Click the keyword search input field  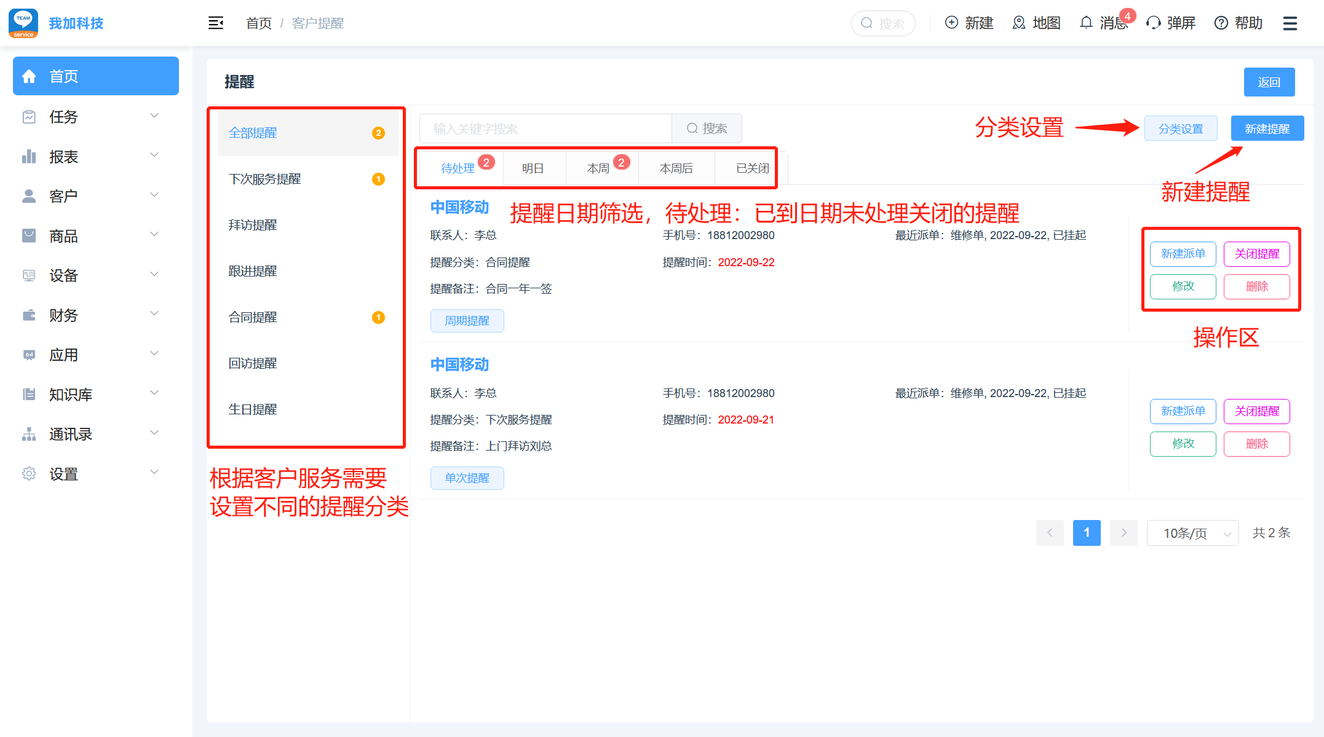(x=545, y=128)
